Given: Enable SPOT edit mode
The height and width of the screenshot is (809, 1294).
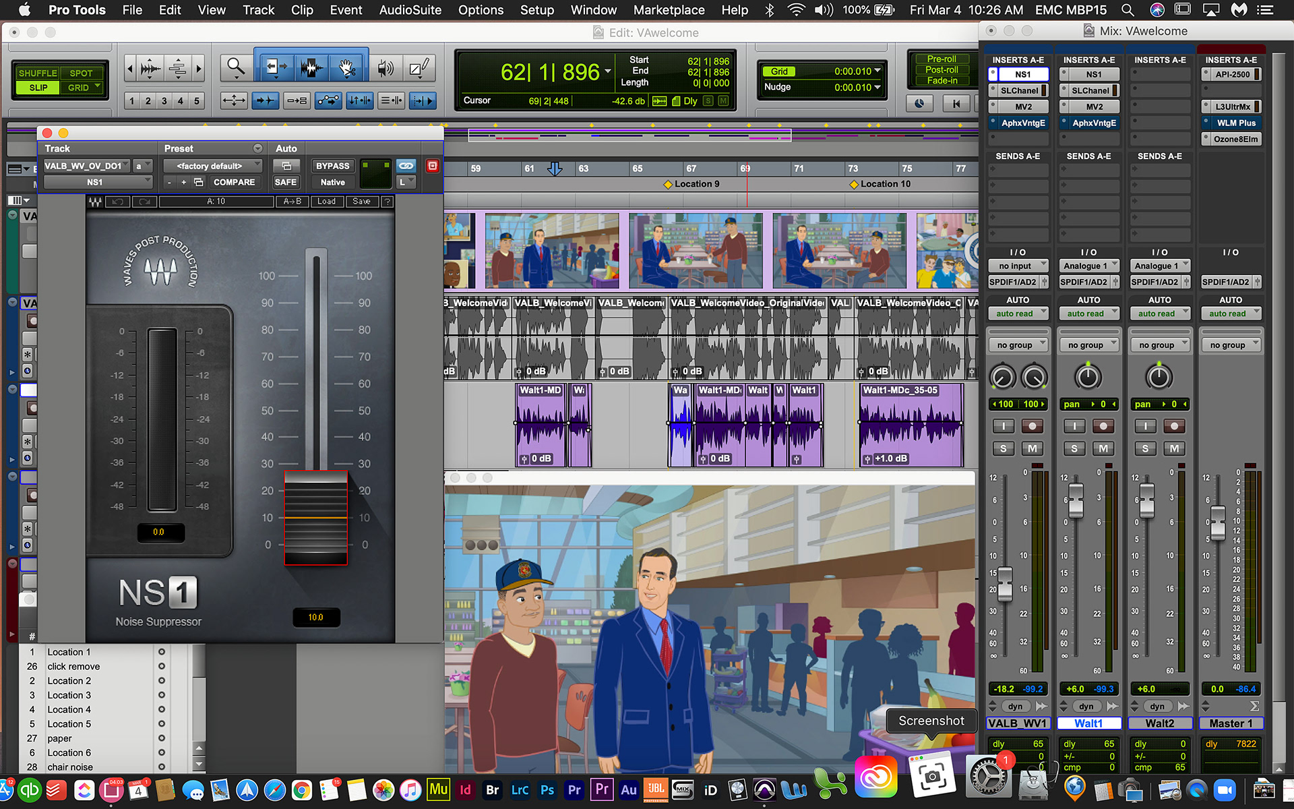Looking at the screenshot, I should coord(81,73).
